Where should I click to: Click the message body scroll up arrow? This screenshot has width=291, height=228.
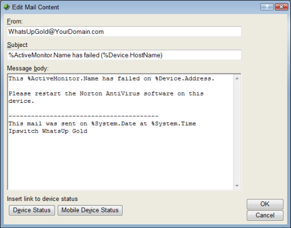click(237, 79)
